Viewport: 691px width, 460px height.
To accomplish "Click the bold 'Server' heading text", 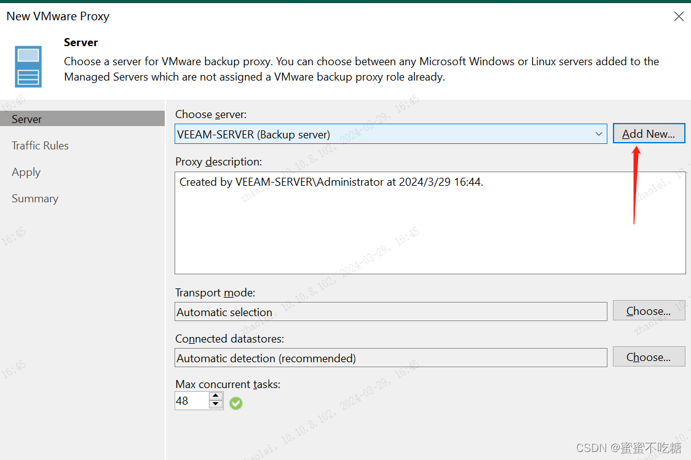I will click(81, 42).
